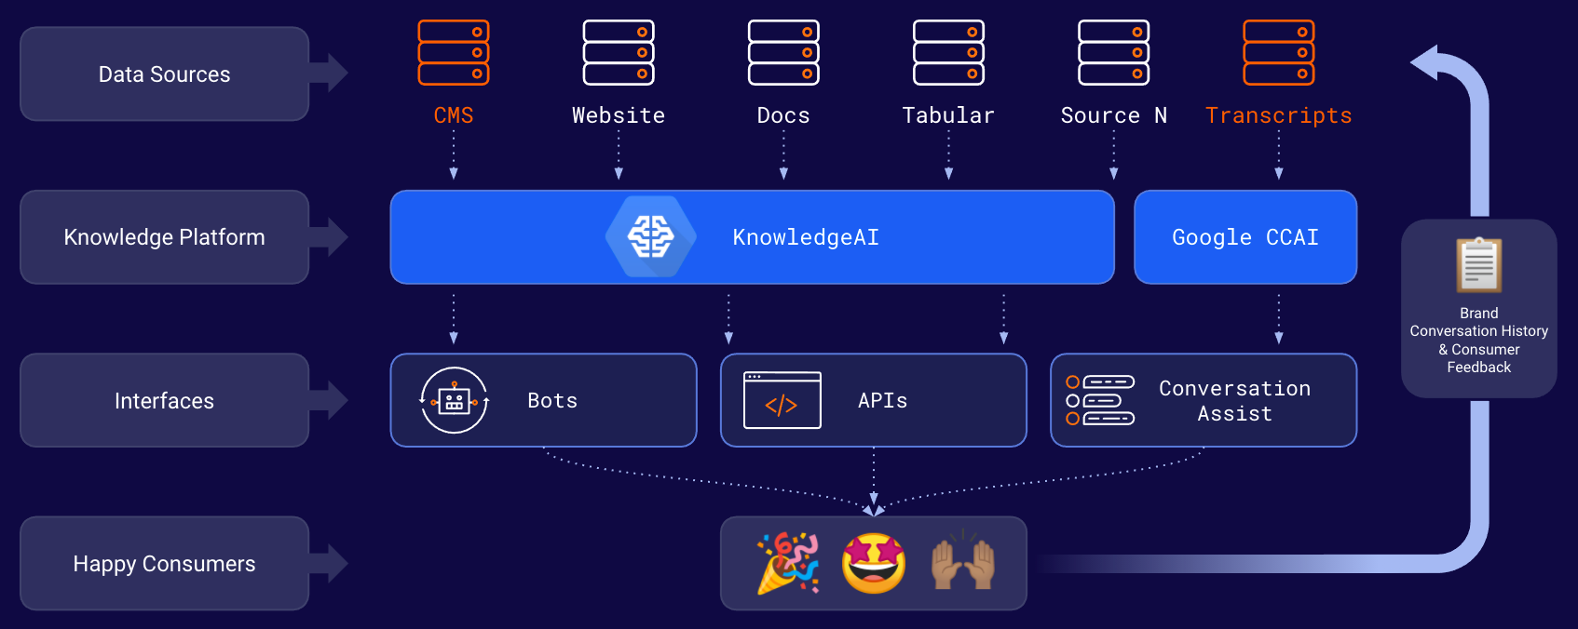
Task: Click the CMS text label
Action: 454,115
